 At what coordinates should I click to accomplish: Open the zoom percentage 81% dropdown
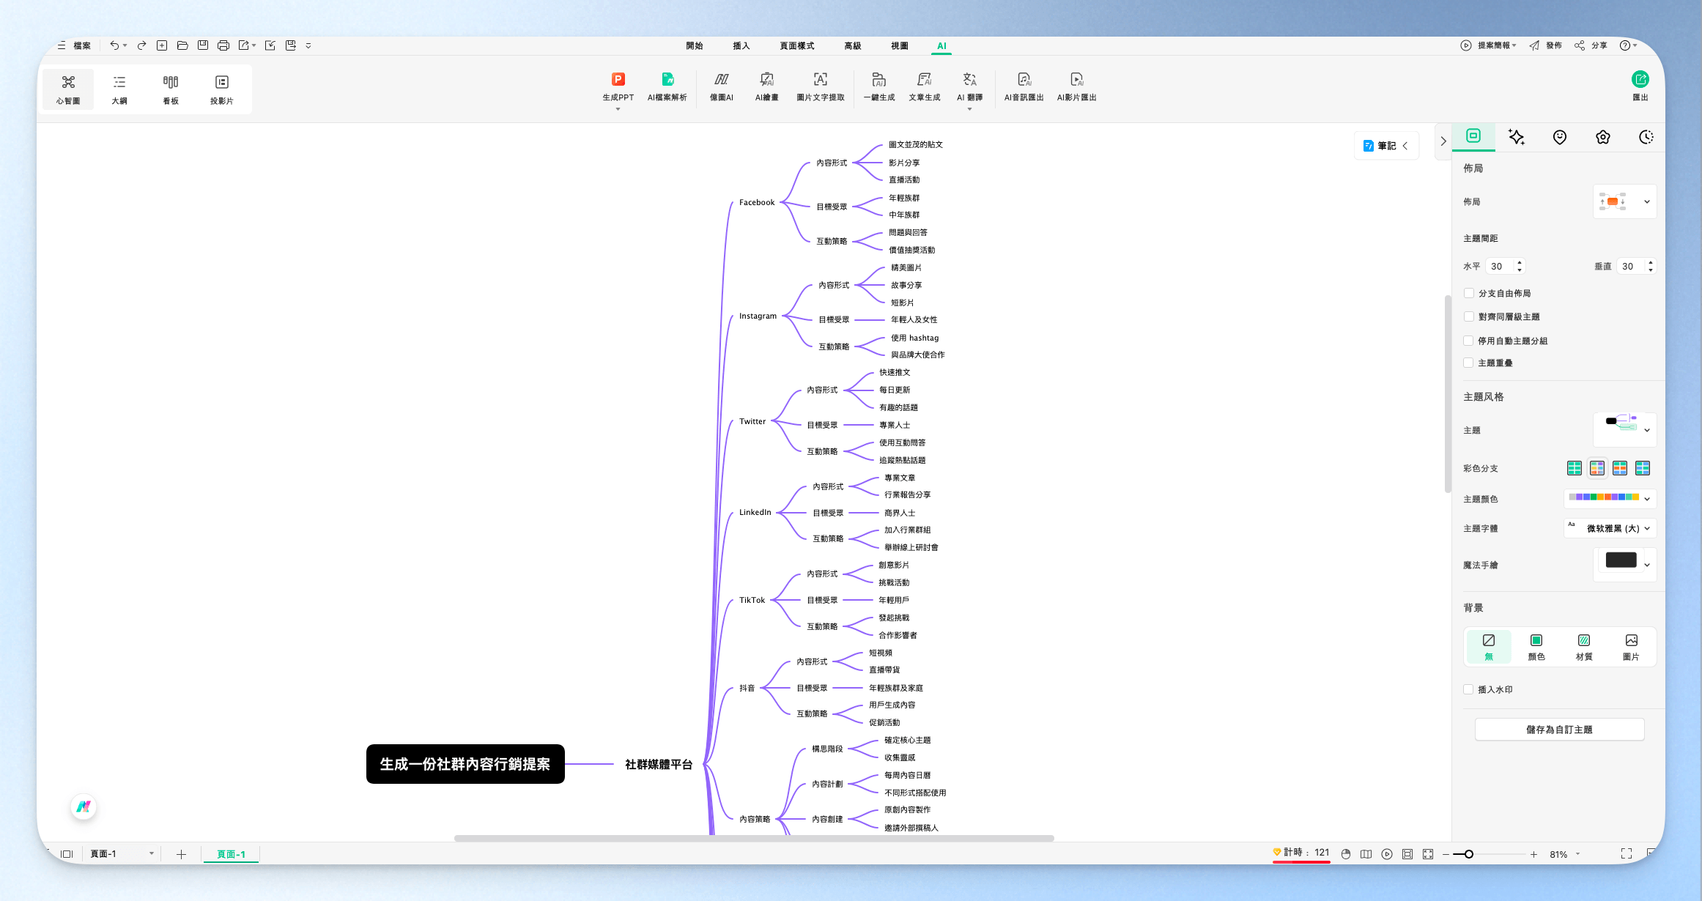pyautogui.click(x=1577, y=854)
